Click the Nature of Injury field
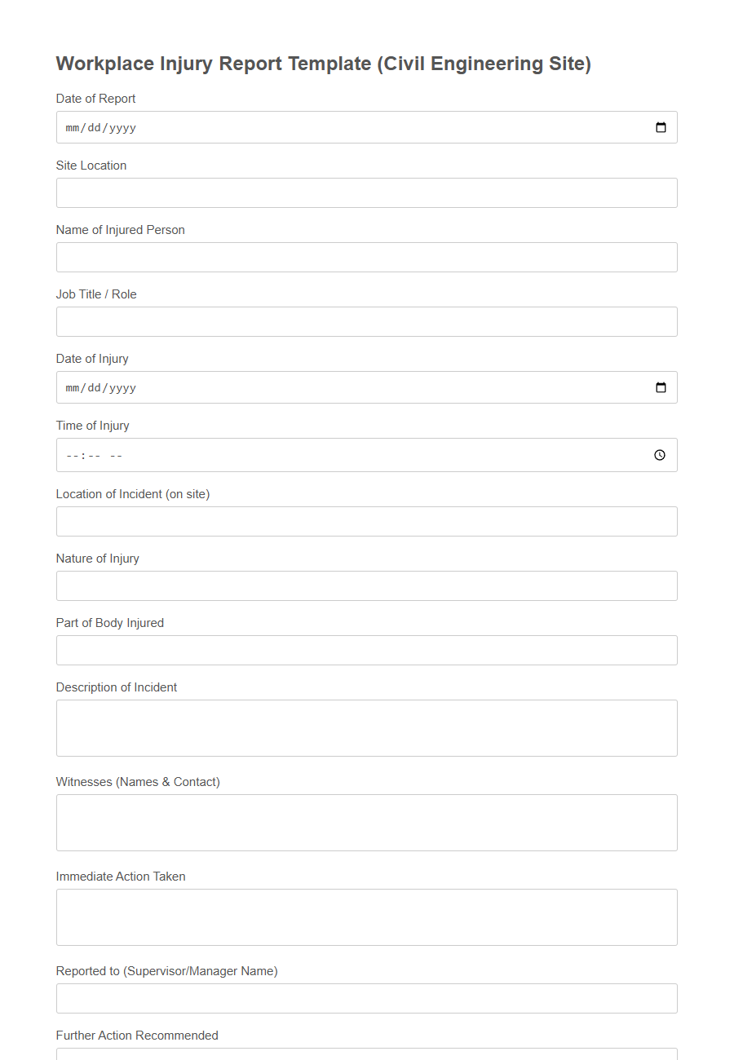The width and height of the screenshot is (734, 1060). 366,585
